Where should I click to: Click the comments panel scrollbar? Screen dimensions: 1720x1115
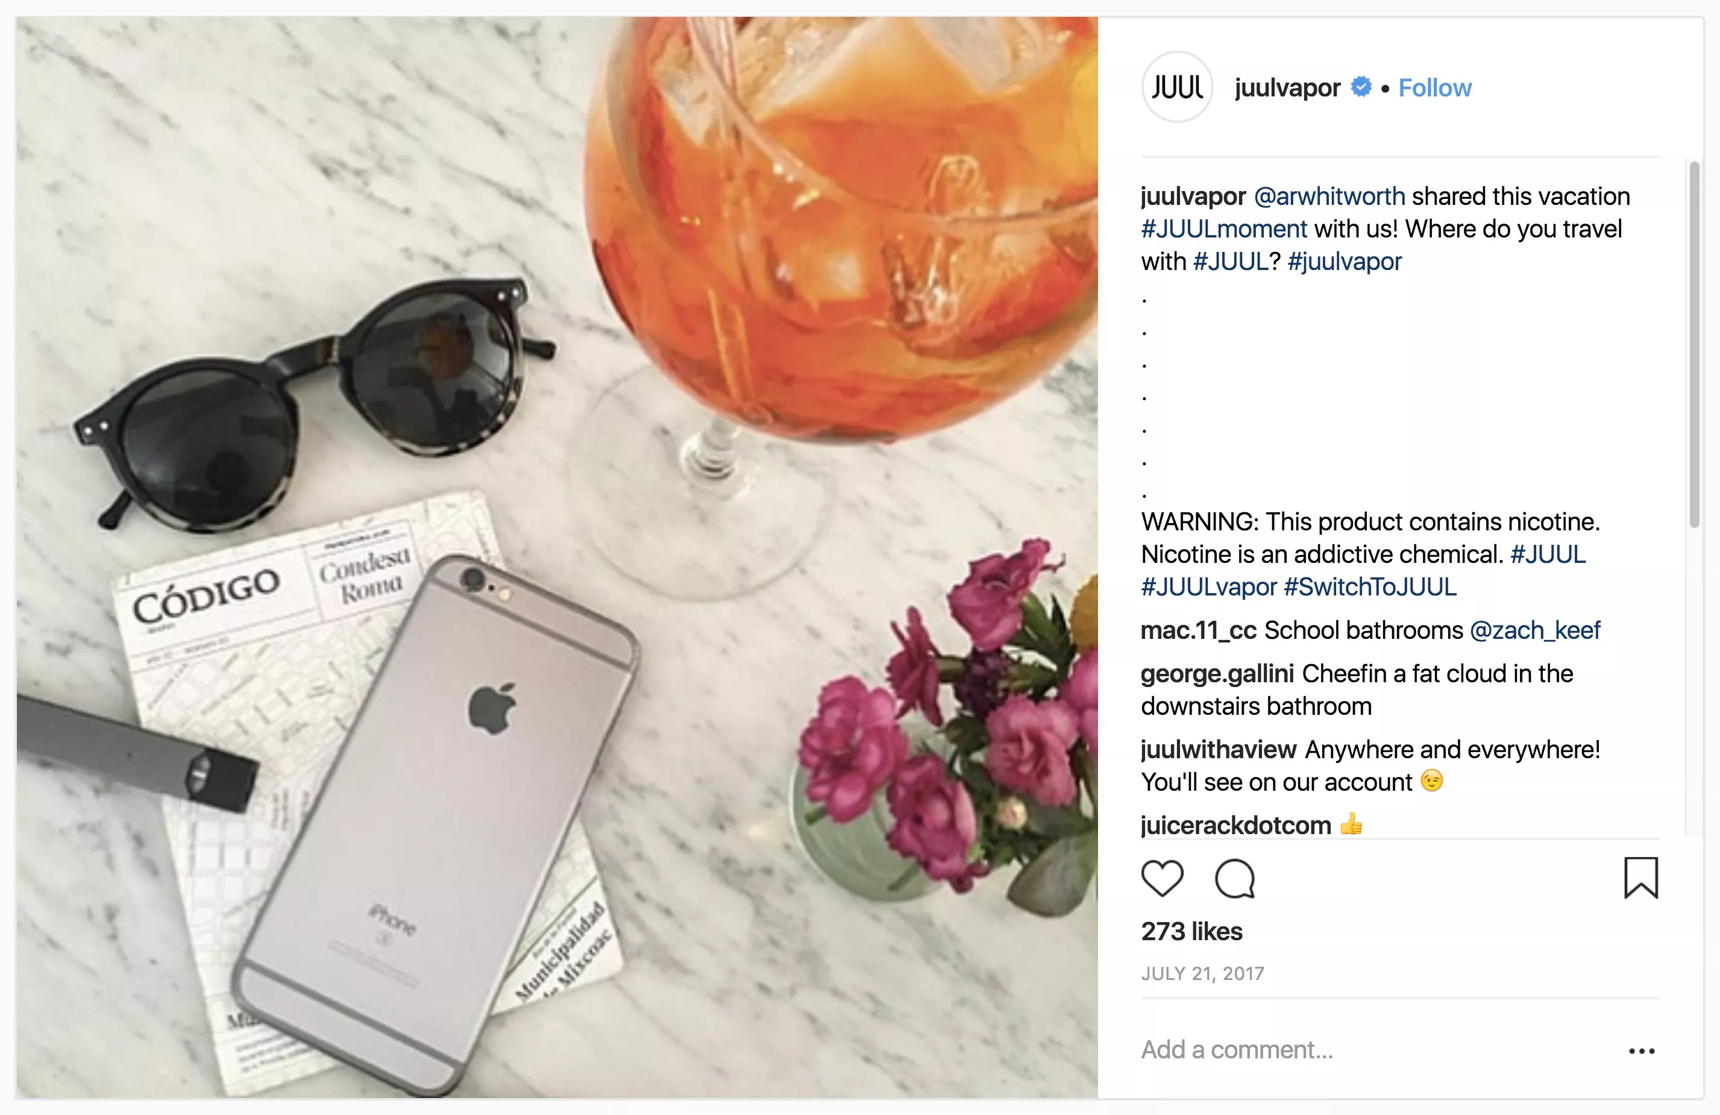tap(1694, 345)
